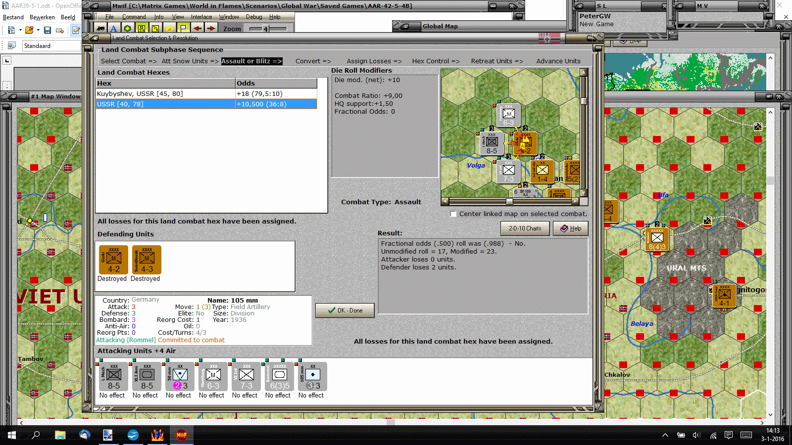Click the yellow stacked-units toolbar icon
Screen dimensions: 792x445
tap(155, 29)
